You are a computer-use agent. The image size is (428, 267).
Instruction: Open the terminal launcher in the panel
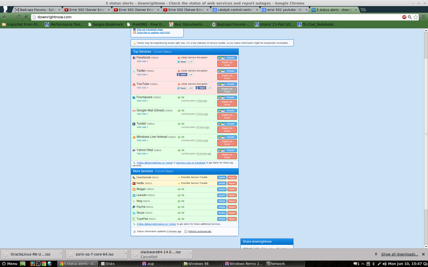point(38,264)
